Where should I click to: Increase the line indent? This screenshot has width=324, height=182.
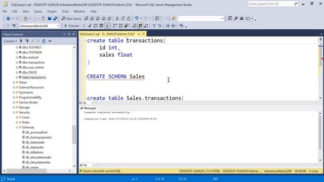tap(173, 26)
